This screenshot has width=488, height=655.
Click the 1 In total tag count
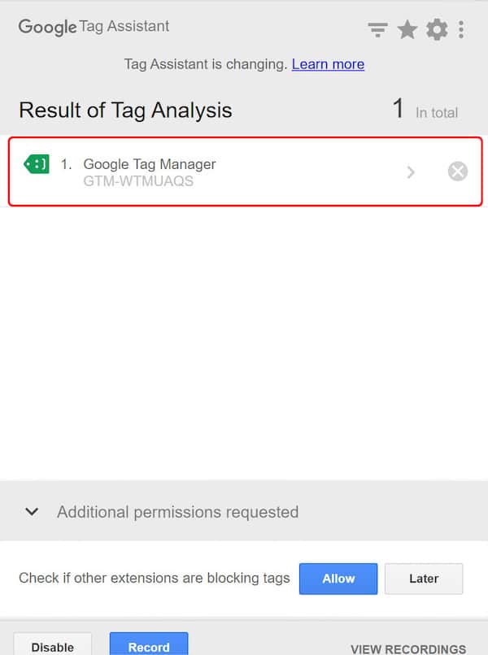425,111
